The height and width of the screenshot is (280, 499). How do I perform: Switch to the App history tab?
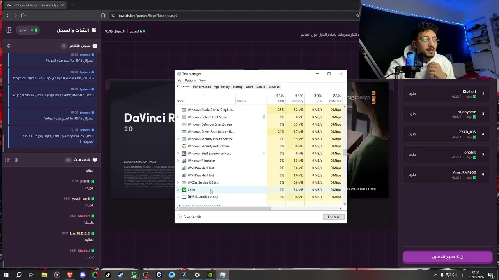click(222, 87)
